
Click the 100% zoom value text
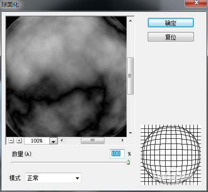(x=37, y=141)
